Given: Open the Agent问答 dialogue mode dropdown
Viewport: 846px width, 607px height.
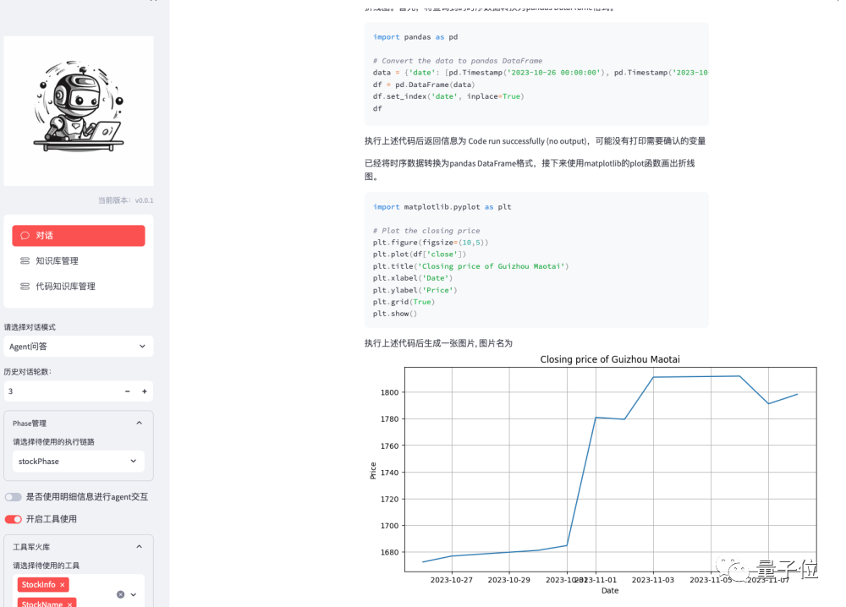Looking at the screenshot, I should pyautogui.click(x=78, y=346).
